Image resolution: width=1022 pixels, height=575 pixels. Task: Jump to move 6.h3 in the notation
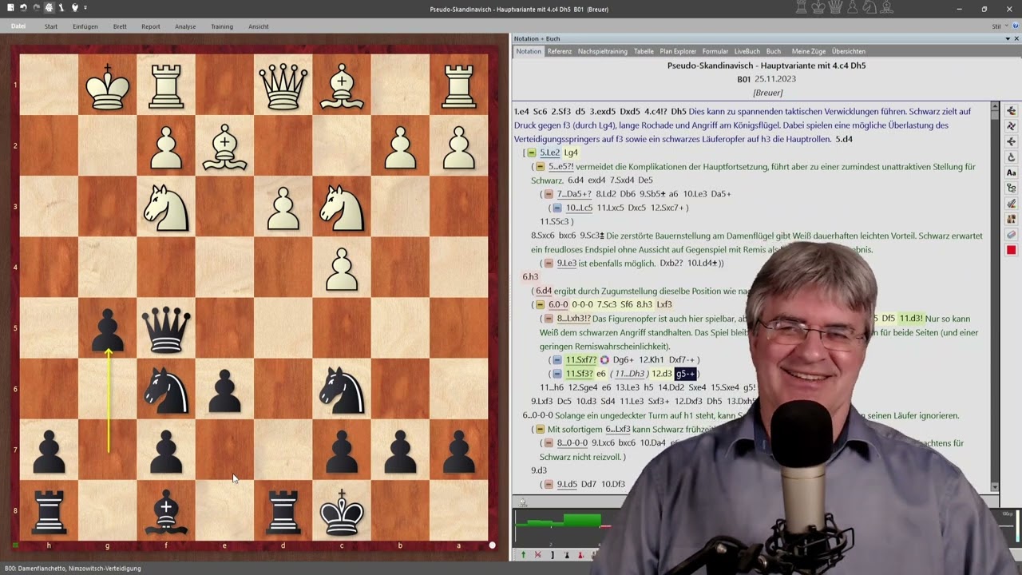[531, 277]
